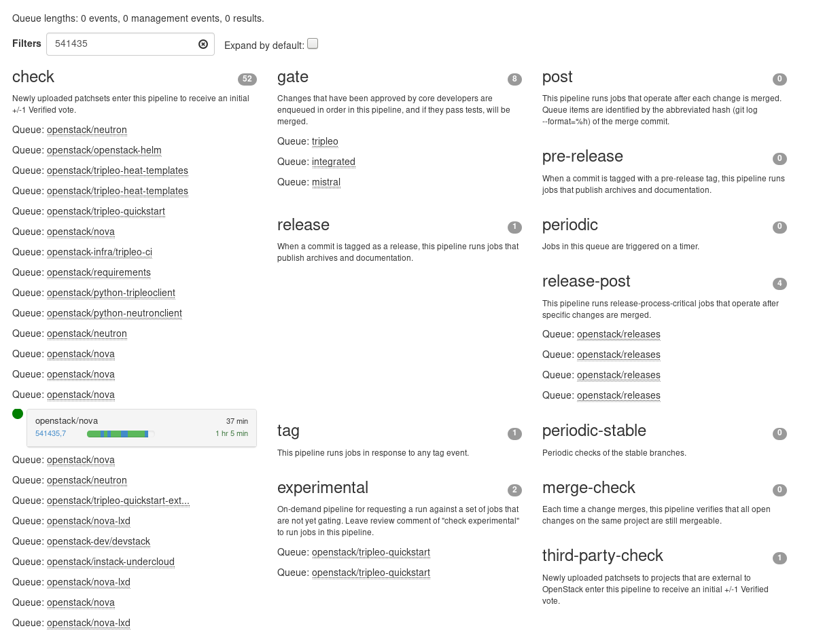The image size is (823, 635).
Task: Expand the openstack/openstack-helm queue
Action: coord(104,150)
